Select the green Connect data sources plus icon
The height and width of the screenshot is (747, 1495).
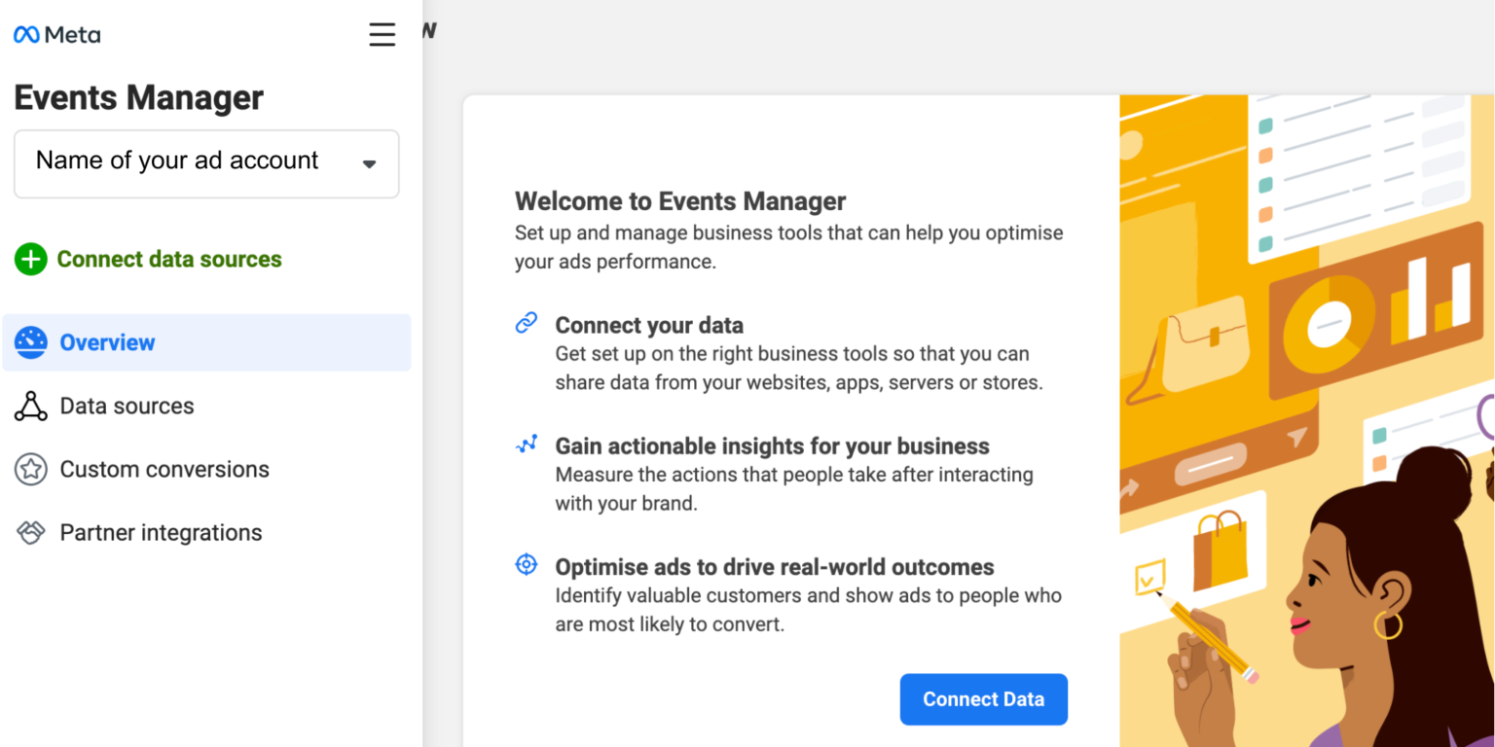click(31, 259)
